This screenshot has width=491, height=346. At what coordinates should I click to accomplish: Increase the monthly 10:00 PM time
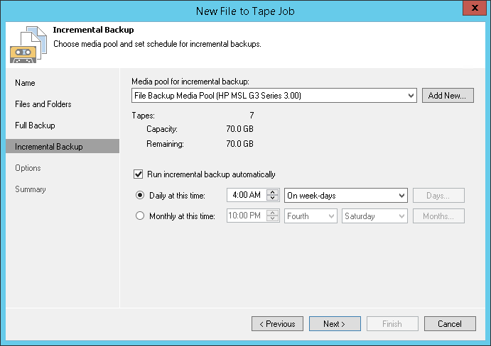[x=273, y=213]
